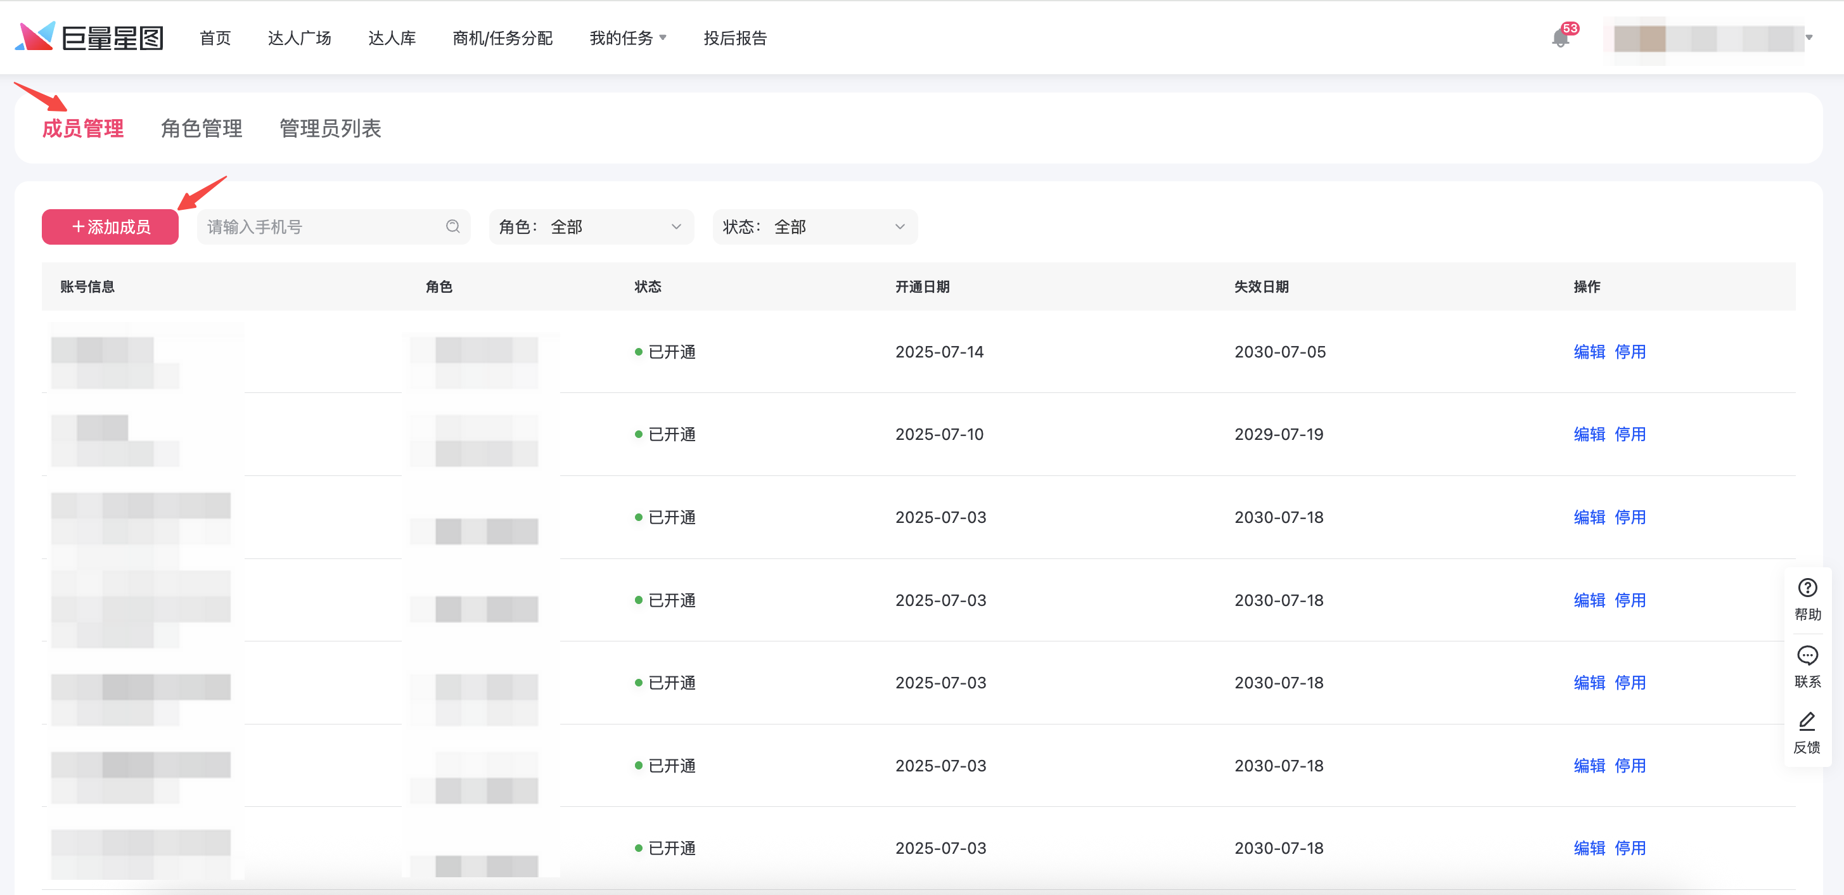Click the notification bell icon

pyautogui.click(x=1560, y=38)
